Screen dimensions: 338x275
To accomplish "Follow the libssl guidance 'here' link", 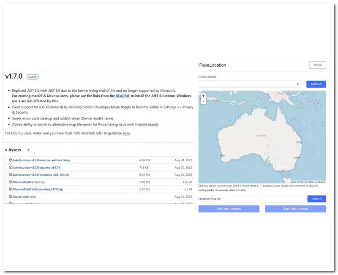I will click(x=126, y=133).
